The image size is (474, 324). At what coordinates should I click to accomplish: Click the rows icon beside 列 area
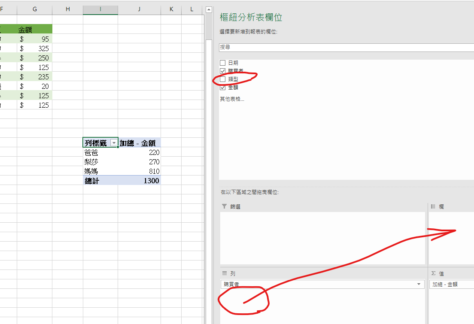(x=224, y=273)
